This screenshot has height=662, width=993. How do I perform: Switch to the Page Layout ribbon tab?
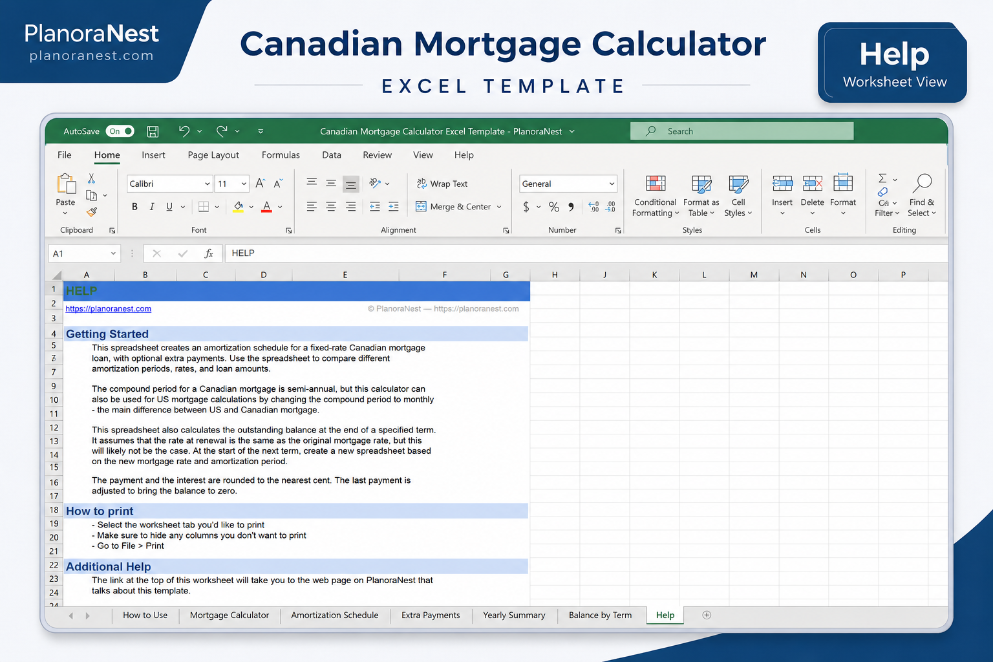pyautogui.click(x=213, y=155)
